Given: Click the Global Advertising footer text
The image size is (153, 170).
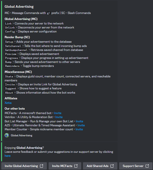Looking at the screenshot, I should (21, 135).
